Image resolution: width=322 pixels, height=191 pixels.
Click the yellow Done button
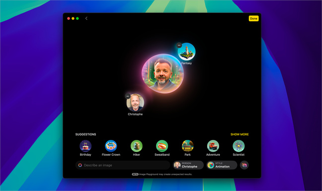click(x=253, y=18)
